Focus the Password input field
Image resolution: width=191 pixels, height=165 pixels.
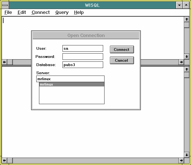[83, 57]
